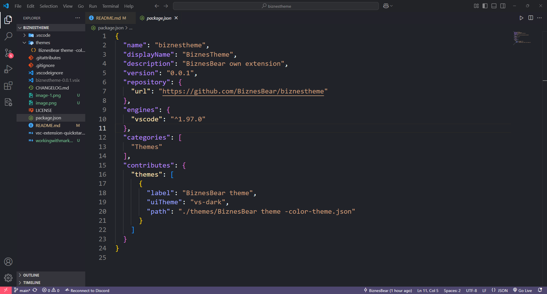Collapse the BIZNESTHEME root folder
547x294 pixels.
[51, 28]
